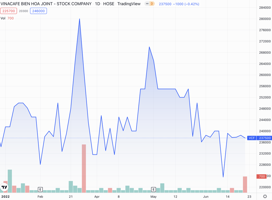
Task: Click the HOSE exchange label
Action: click(x=109, y=4)
